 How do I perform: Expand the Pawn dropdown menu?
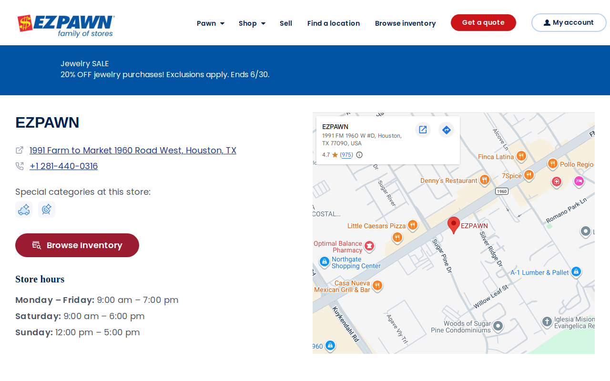(211, 23)
